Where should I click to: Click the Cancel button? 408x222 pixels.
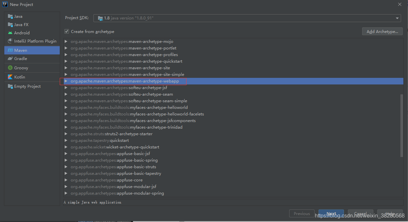pyautogui.click(x=360, y=213)
